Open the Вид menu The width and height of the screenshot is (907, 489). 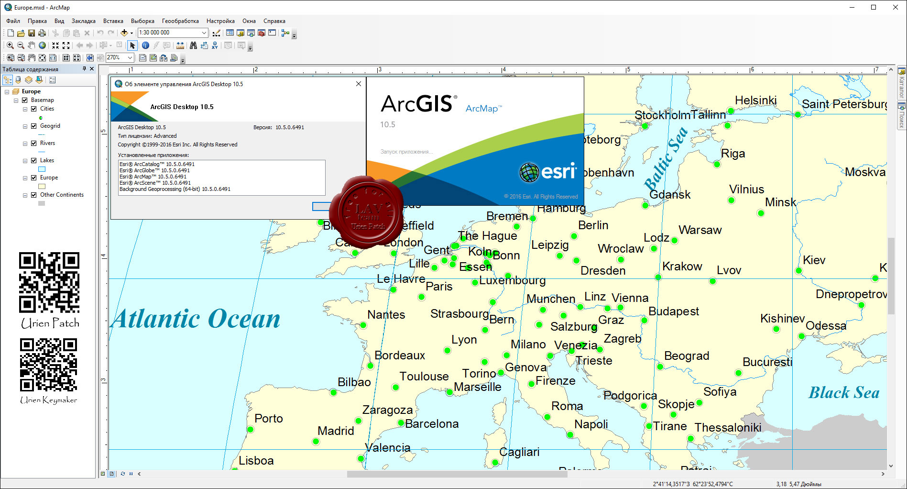[59, 21]
